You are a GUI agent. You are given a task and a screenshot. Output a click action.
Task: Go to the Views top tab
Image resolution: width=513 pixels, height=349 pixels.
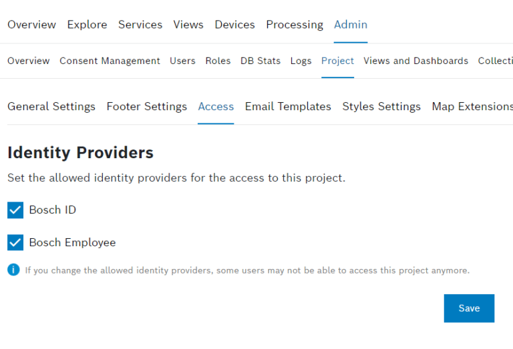[x=188, y=25]
